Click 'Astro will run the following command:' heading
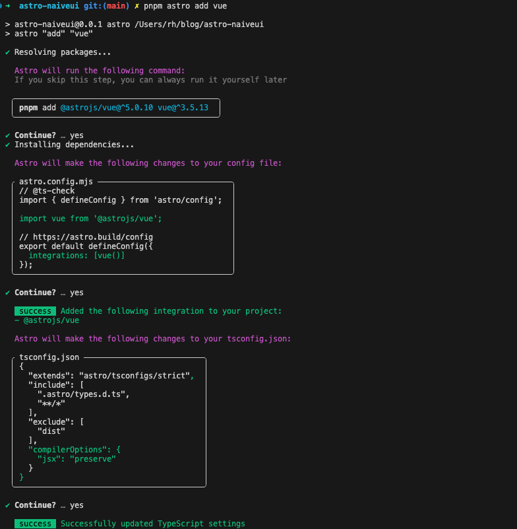This screenshot has height=529, width=517. [100, 71]
